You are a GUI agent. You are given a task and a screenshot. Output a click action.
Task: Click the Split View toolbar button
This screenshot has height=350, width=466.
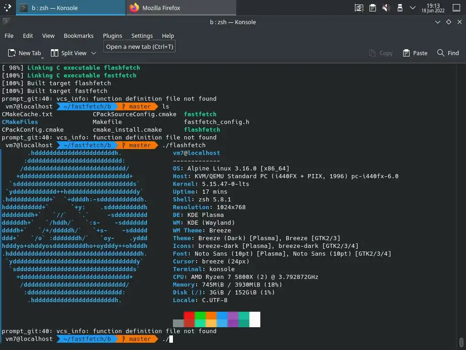point(69,53)
